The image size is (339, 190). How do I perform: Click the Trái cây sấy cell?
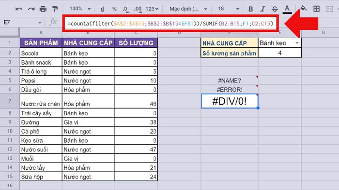41,113
